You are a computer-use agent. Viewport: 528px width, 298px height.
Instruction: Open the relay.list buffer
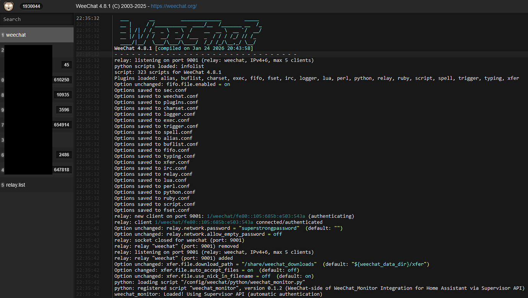pyautogui.click(x=37, y=185)
